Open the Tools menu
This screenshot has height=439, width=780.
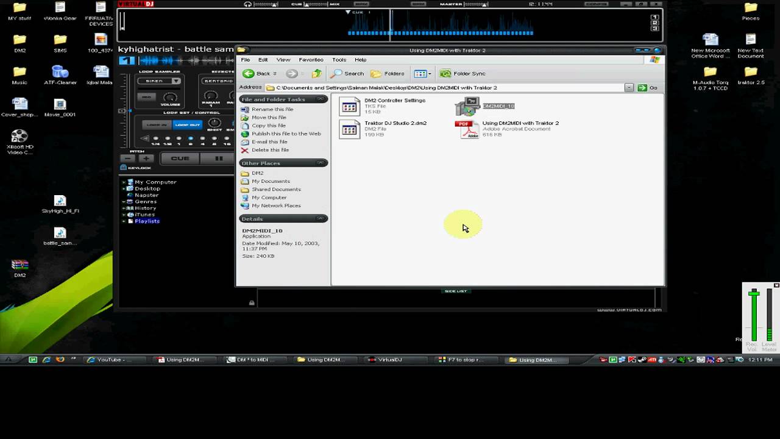click(339, 60)
